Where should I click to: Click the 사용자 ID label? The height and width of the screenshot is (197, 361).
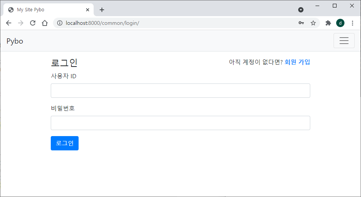pos(64,76)
